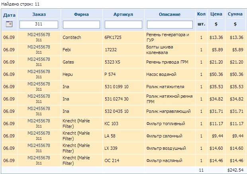Select description Фильтр воздушный
Screen dimensions: 247x174
[166, 148]
